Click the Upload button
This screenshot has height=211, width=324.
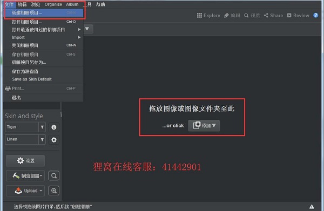point(25,190)
